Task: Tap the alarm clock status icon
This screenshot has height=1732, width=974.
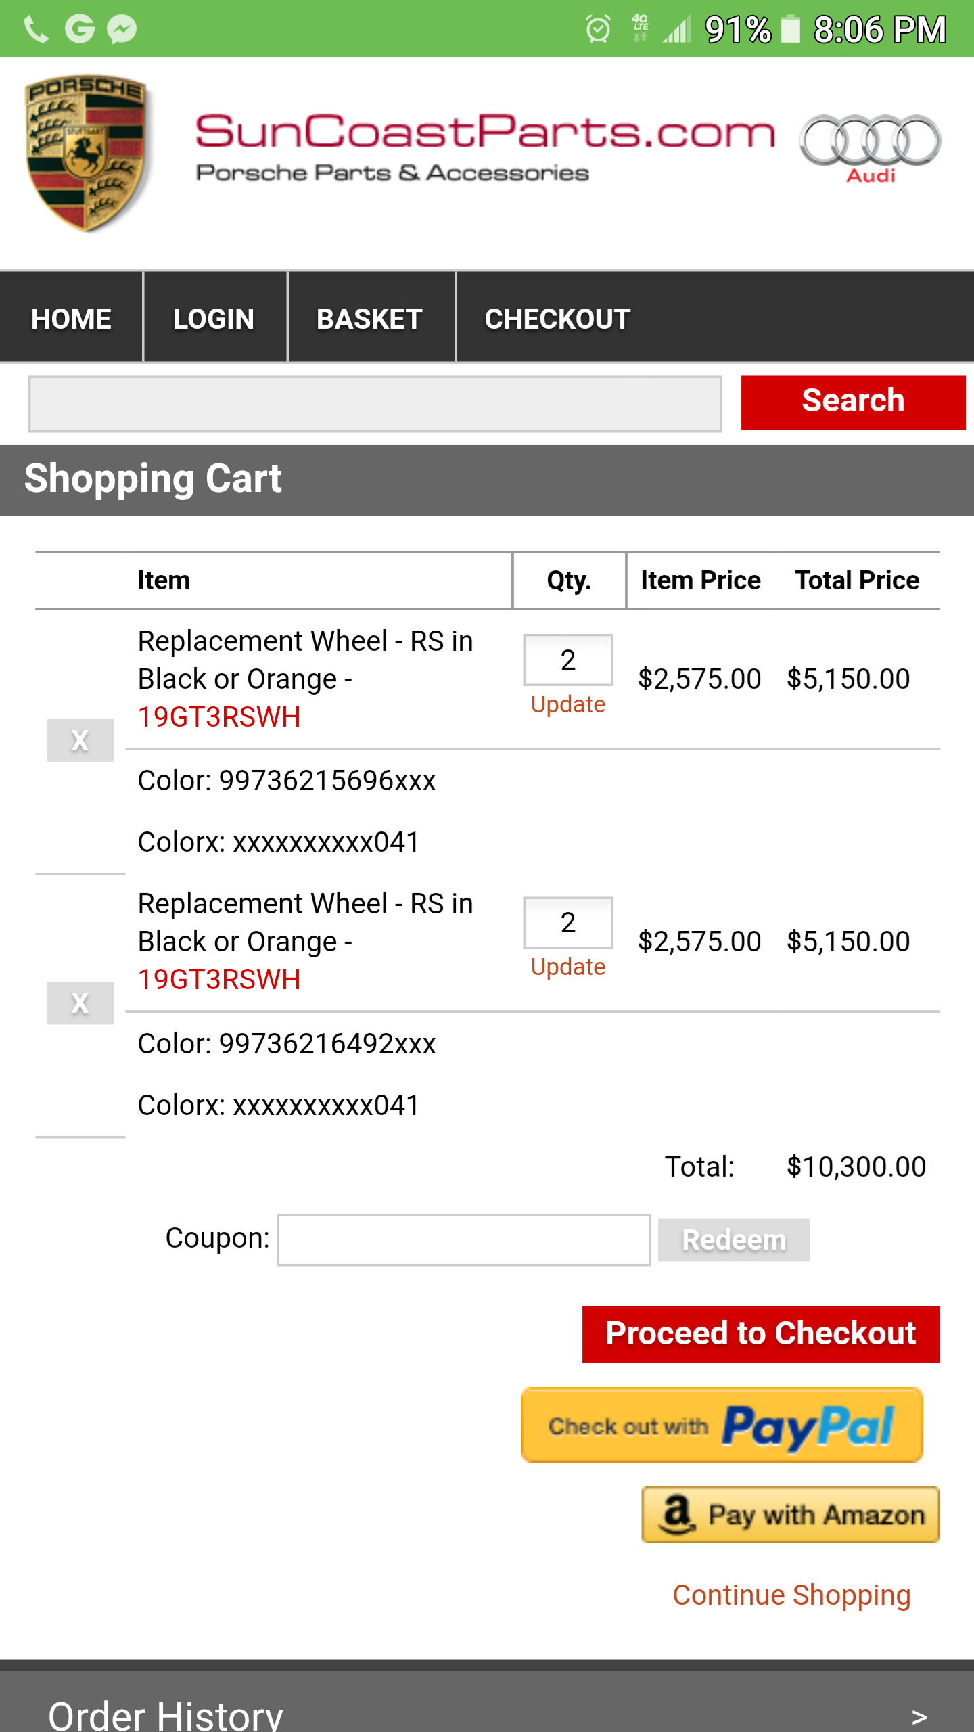Action: pos(598,29)
